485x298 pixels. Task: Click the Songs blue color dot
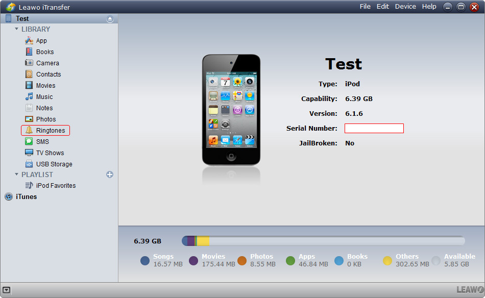tap(145, 261)
